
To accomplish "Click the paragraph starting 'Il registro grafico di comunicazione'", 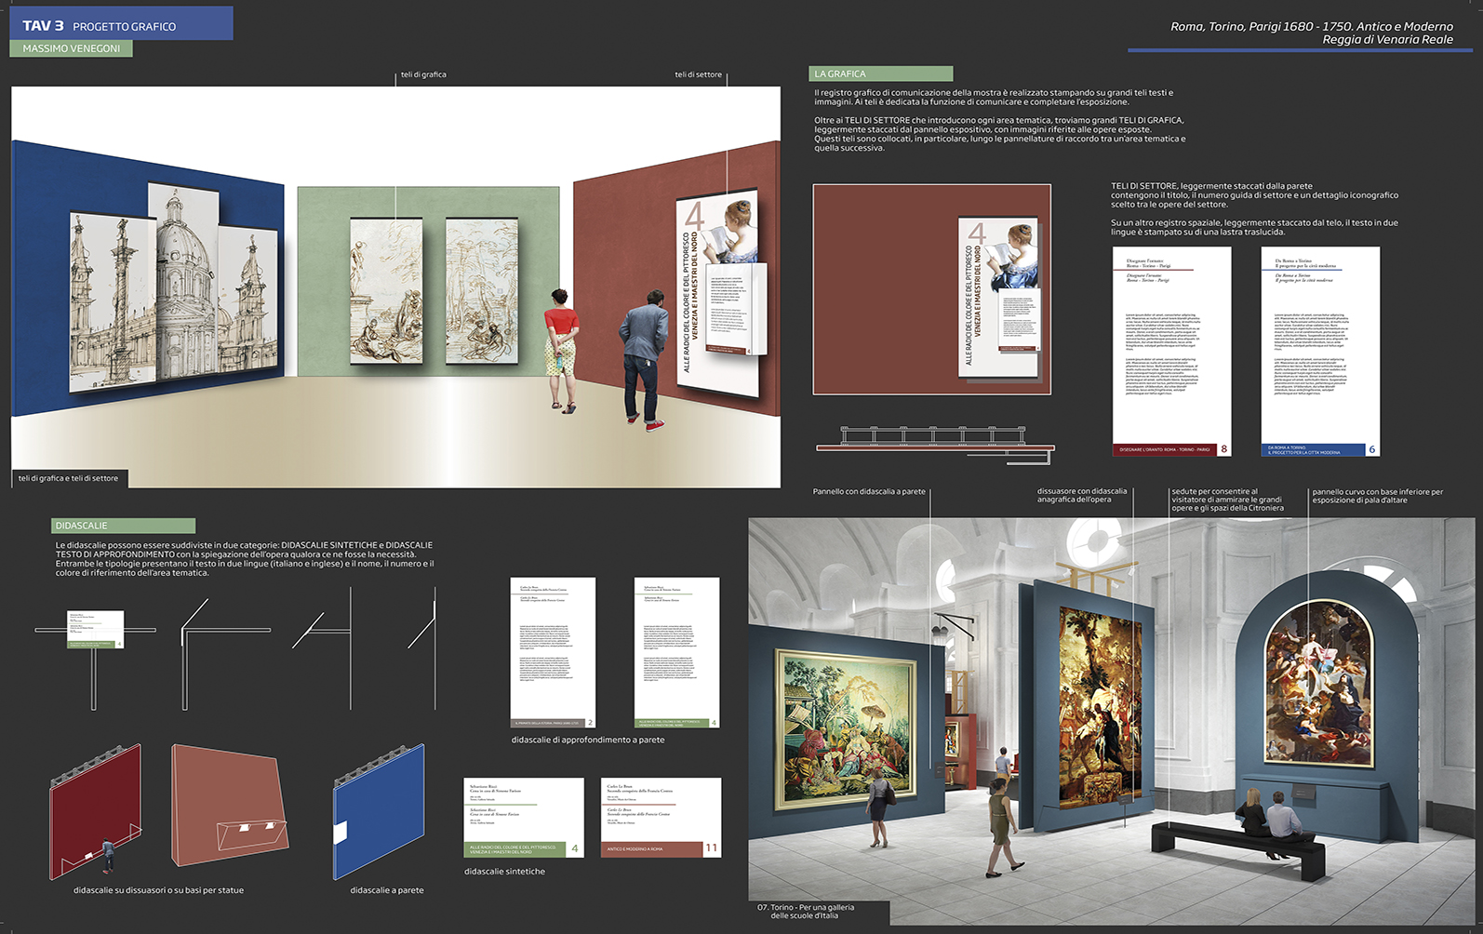I will click(994, 97).
